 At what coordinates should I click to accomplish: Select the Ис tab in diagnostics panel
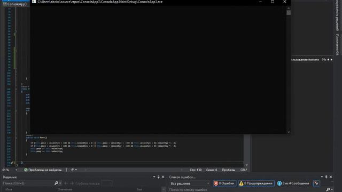tap(324, 59)
